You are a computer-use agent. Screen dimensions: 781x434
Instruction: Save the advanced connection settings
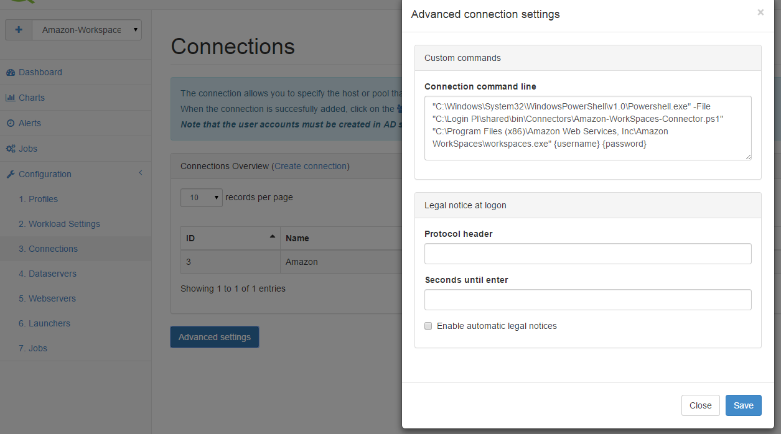pyautogui.click(x=744, y=405)
